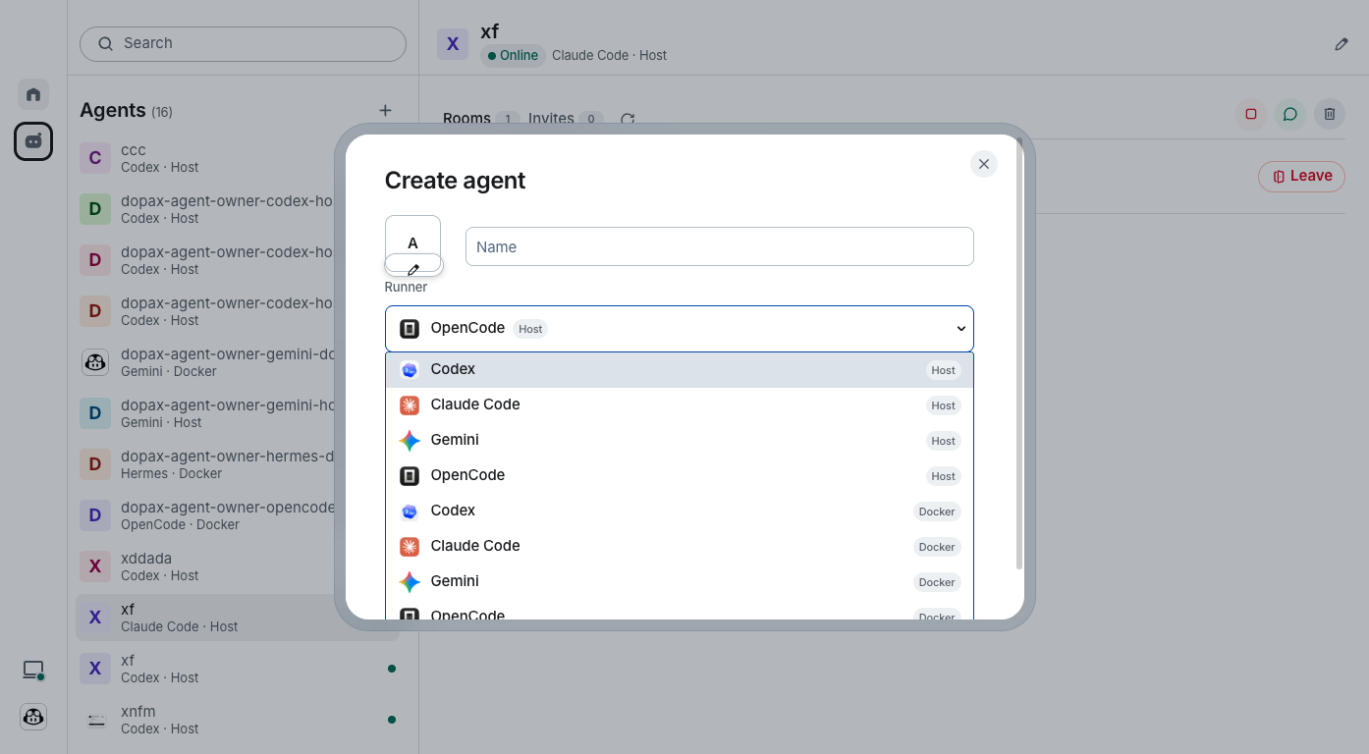Collapse the Runner dropdown showing OpenCode
The image size is (1369, 754).
[x=679, y=329]
